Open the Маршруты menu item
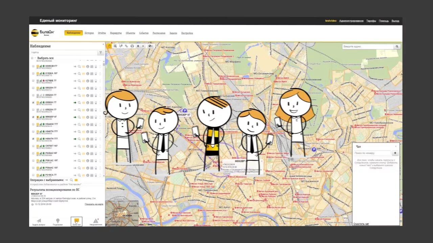The height and width of the screenshot is (243, 433). (116, 33)
